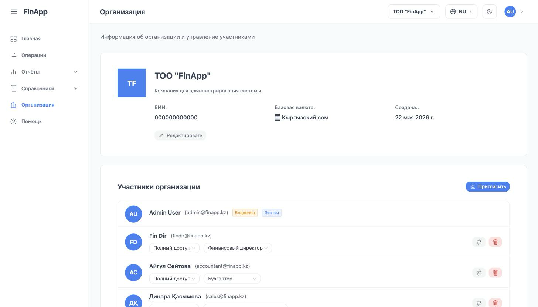Screen dimensions: 538x307
Task: Delete Айгүл Сейтова with the trash icon
Action: [496, 273]
